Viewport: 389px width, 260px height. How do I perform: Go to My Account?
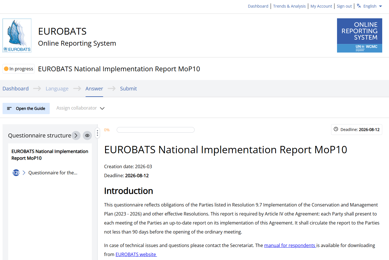click(321, 6)
